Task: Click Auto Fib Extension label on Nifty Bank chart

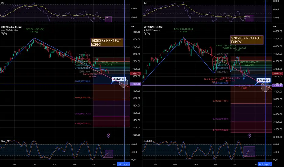Action: pyautogui.click(x=152, y=30)
